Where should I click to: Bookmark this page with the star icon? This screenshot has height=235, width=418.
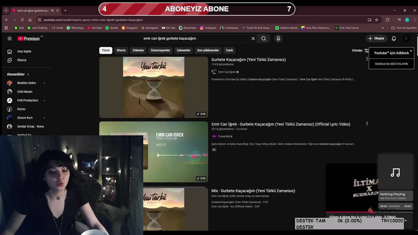(x=377, y=20)
